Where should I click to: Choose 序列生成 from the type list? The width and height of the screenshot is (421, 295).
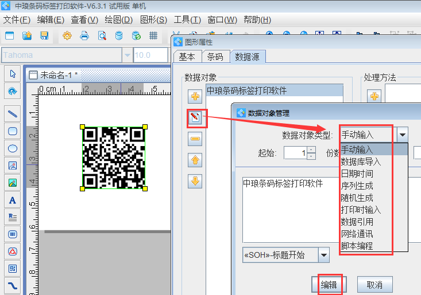point(357,186)
